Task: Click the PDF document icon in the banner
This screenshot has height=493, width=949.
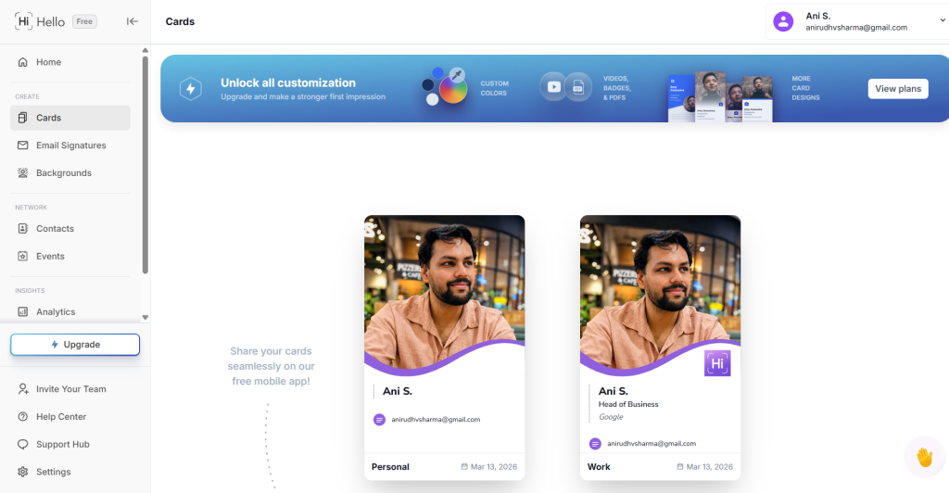Action: 578,87
